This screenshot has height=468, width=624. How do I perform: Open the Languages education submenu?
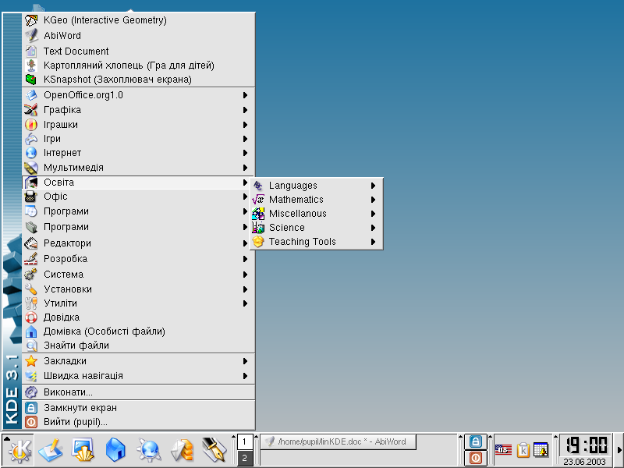click(x=317, y=186)
